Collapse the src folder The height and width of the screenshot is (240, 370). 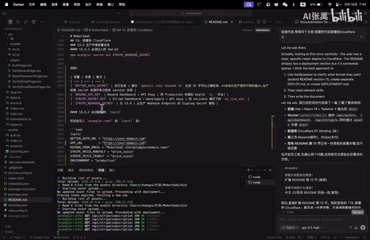pos(11,34)
